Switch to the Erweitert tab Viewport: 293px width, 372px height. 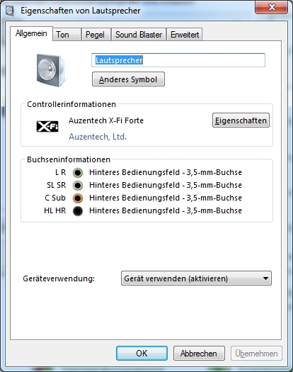185,35
